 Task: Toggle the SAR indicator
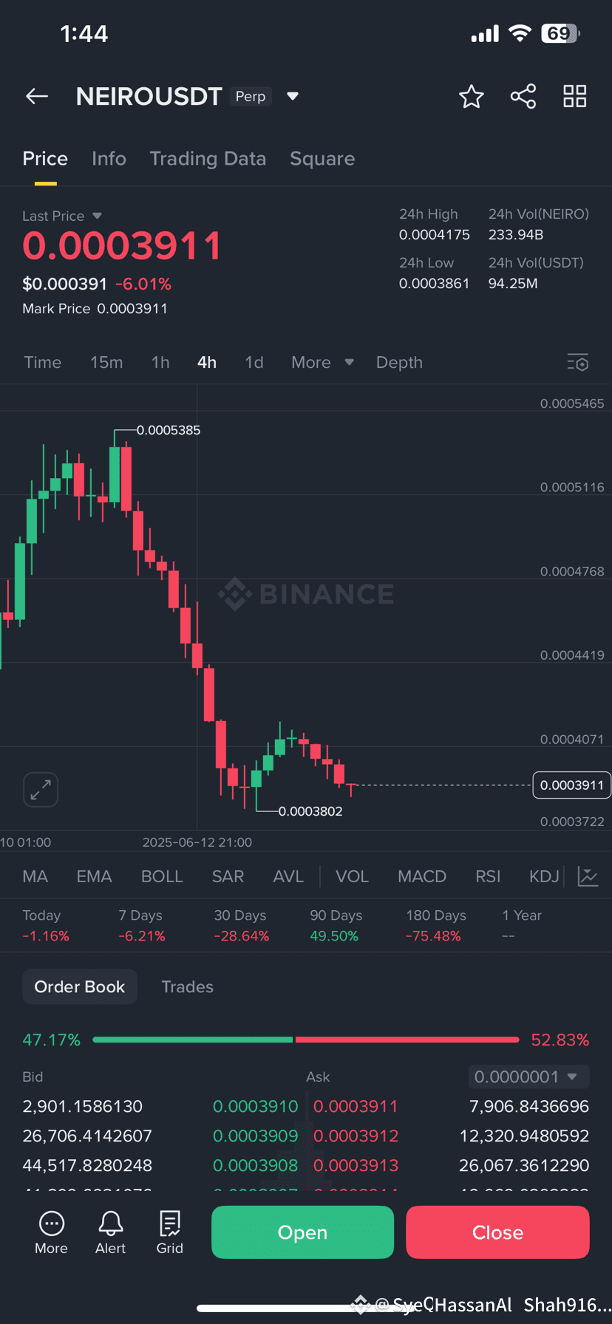(228, 876)
